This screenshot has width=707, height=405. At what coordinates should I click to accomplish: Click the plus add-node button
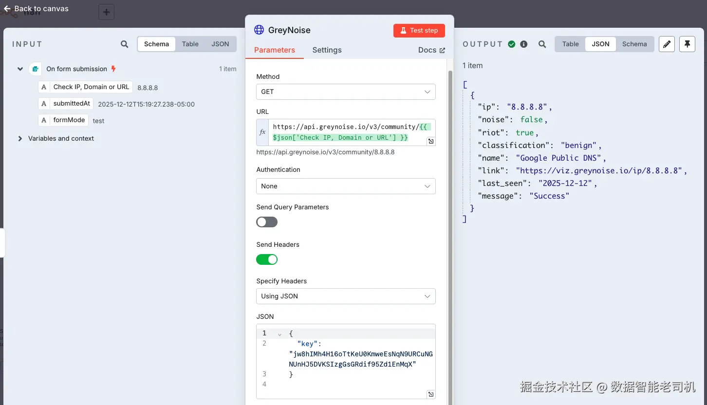click(106, 12)
